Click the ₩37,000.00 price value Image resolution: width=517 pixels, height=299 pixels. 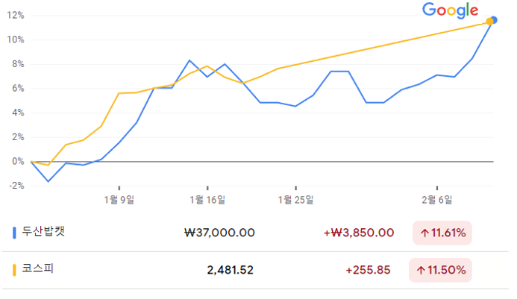(219, 233)
